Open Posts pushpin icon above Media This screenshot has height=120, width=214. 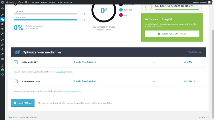click(3, 15)
